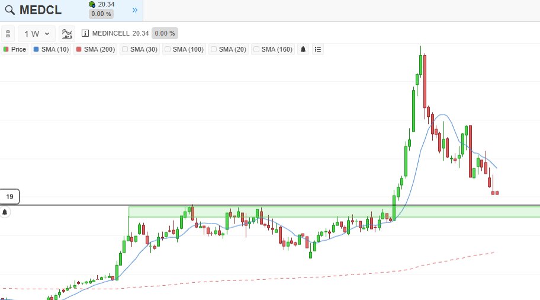Toggle the Price series legend
Viewport: 540px width, 300px height.
pyautogui.click(x=14, y=49)
